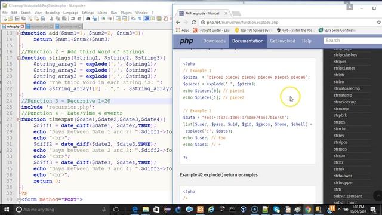Open the Language menu in Notepad++
The image size is (382, 215).
tap(70, 13)
